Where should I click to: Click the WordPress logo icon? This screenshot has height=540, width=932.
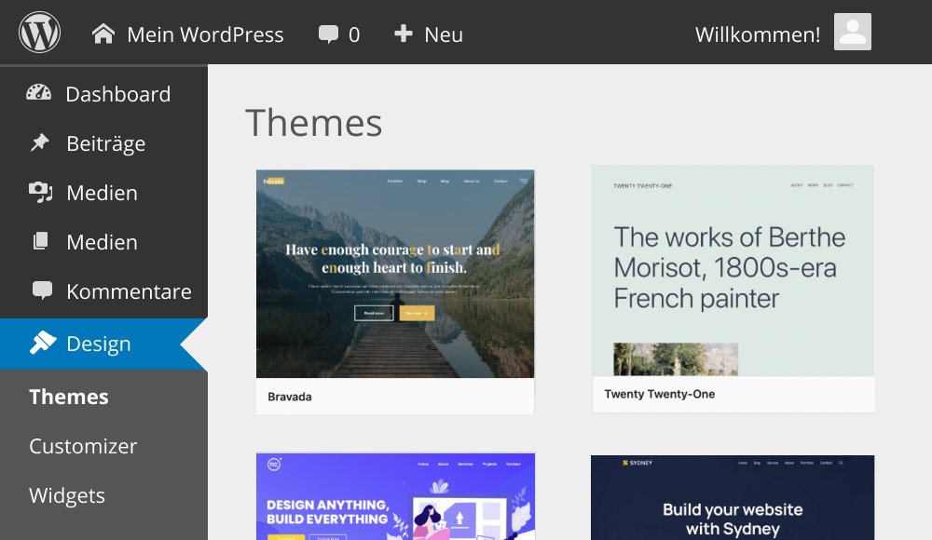(39, 32)
